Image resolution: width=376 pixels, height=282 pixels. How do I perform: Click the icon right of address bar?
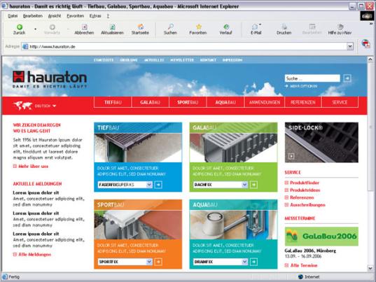pyautogui.click(x=365, y=44)
